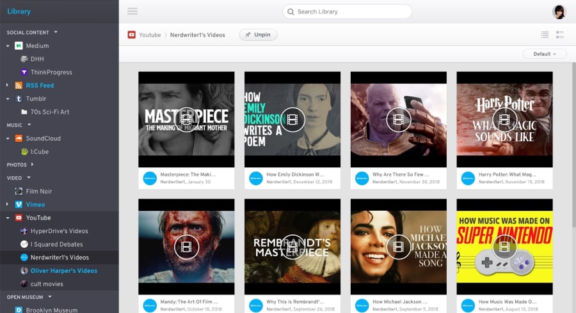Click the Vimeo icon
The width and height of the screenshot is (576, 313).
click(x=19, y=204)
